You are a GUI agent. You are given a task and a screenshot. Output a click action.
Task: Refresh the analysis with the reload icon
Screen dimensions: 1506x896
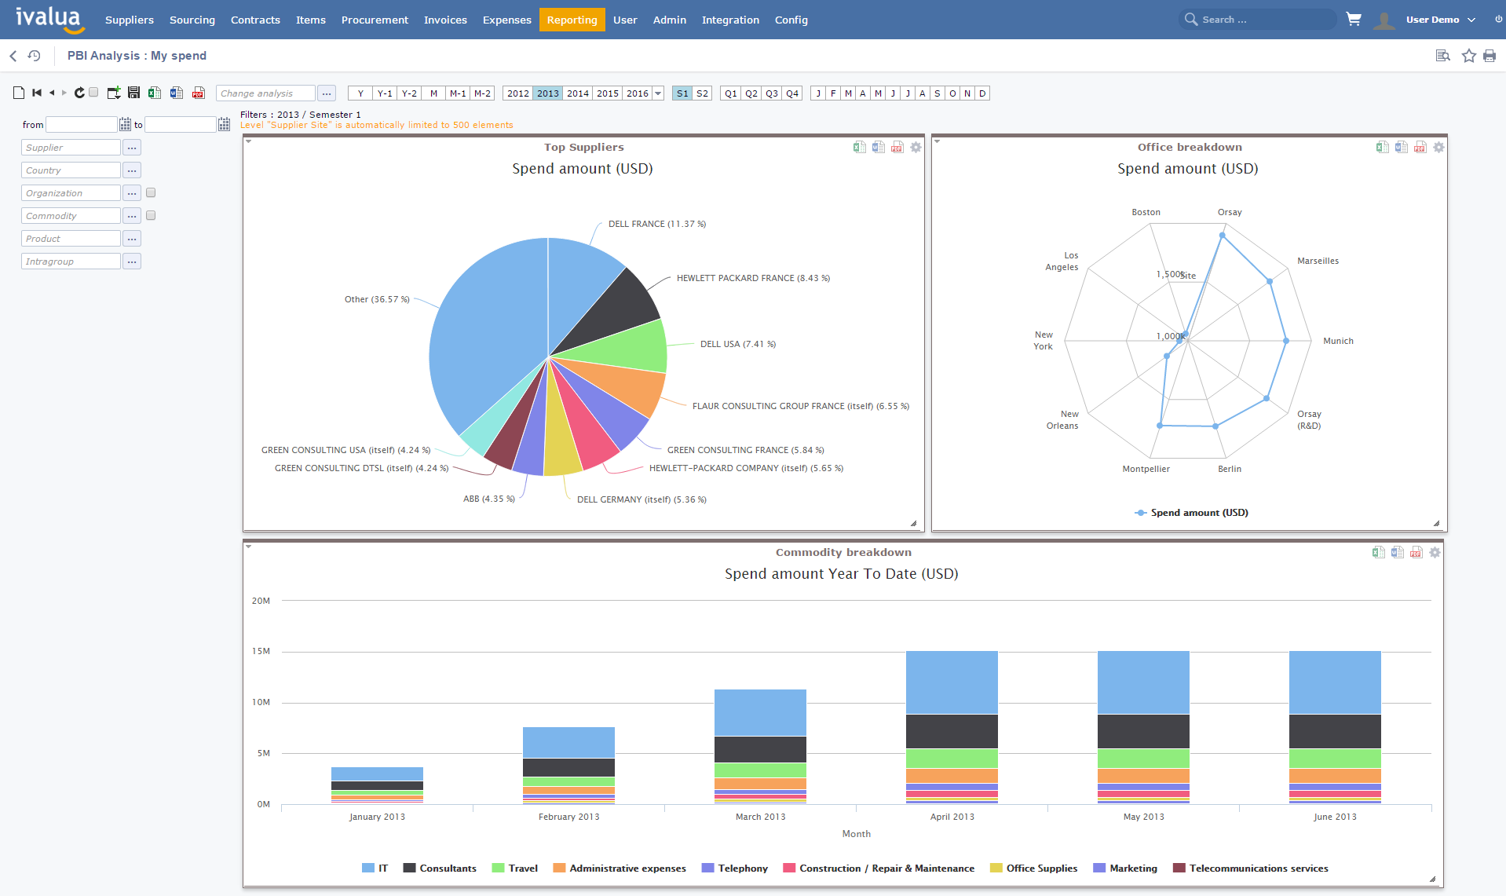click(x=79, y=93)
